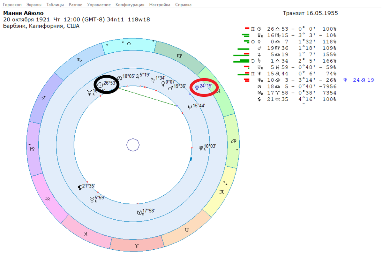The height and width of the screenshot is (257, 383).
Task: Click the green strength bar beside Jupiter row
Action: [x=241, y=55]
